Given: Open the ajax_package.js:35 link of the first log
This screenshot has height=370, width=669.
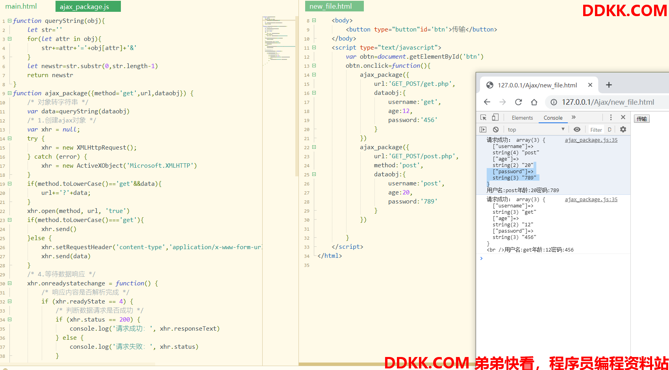Looking at the screenshot, I should 591,140.
